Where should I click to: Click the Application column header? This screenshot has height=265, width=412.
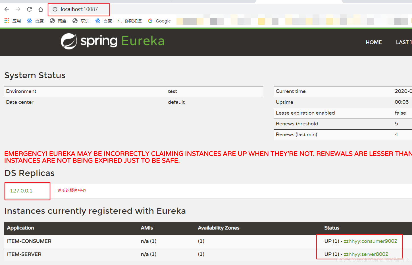20,228
